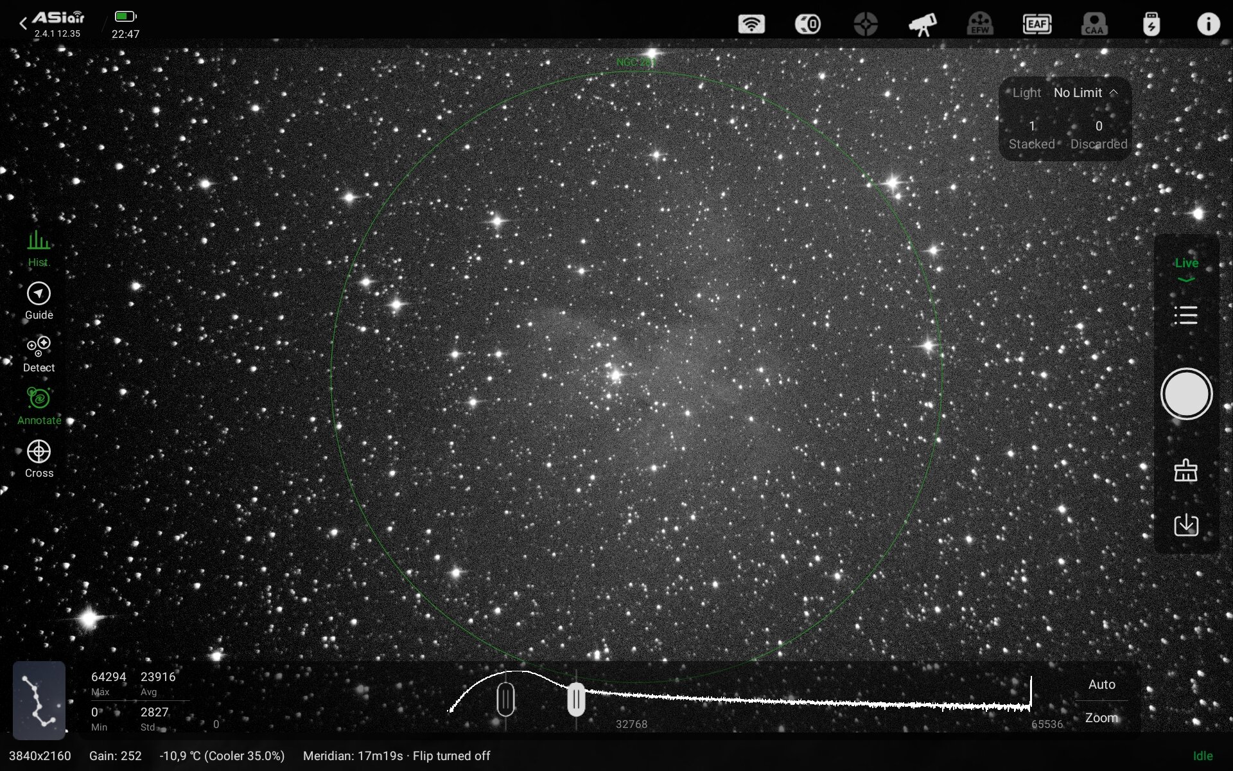This screenshot has height=771, width=1233.
Task: Toggle the Cross crosshair overlay
Action: pyautogui.click(x=39, y=459)
